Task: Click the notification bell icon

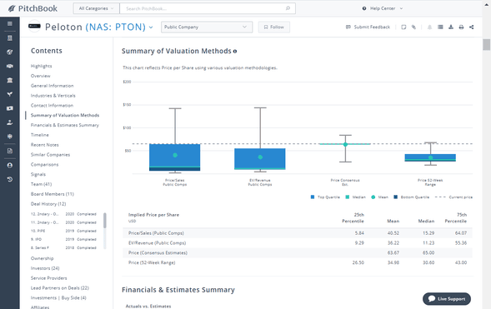Action: pos(429,27)
